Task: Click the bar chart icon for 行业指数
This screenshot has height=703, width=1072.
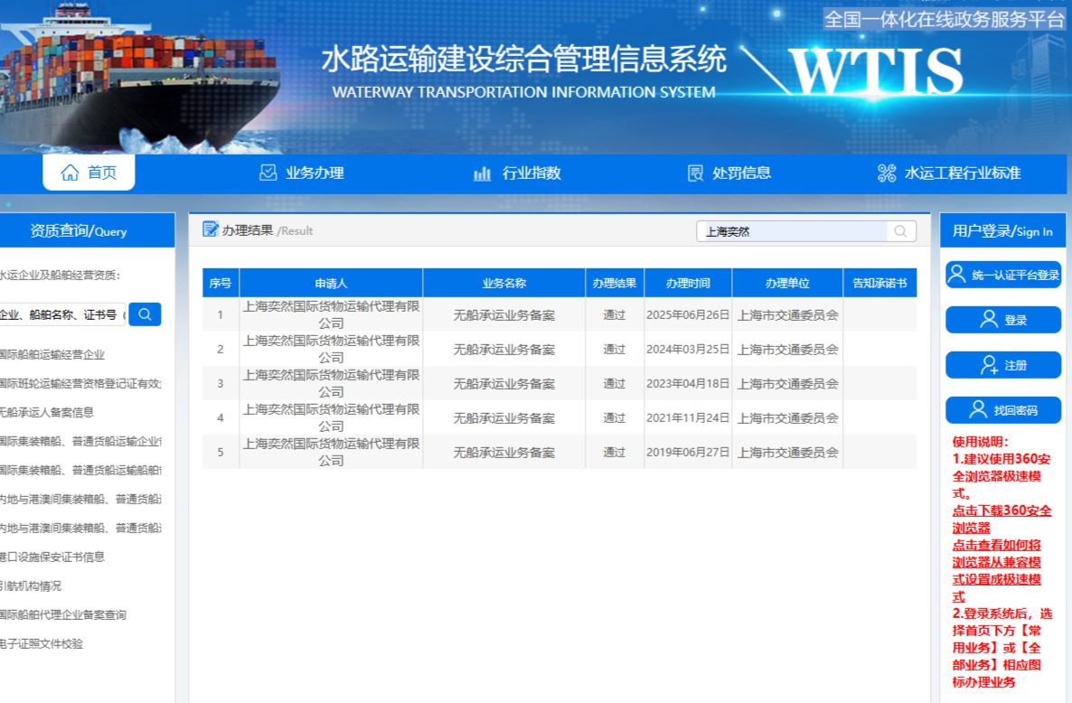Action: point(483,173)
